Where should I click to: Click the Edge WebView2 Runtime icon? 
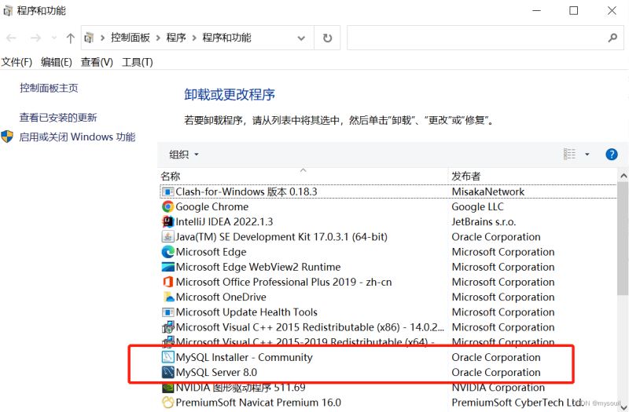[x=167, y=267]
